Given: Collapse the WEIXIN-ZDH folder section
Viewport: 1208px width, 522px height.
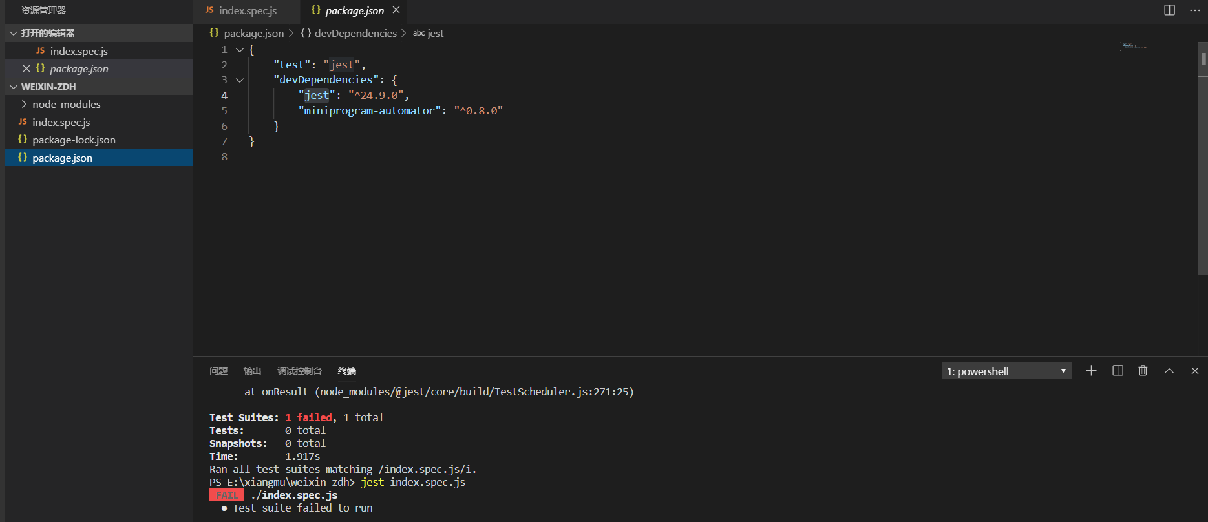Looking at the screenshot, I should coord(14,87).
